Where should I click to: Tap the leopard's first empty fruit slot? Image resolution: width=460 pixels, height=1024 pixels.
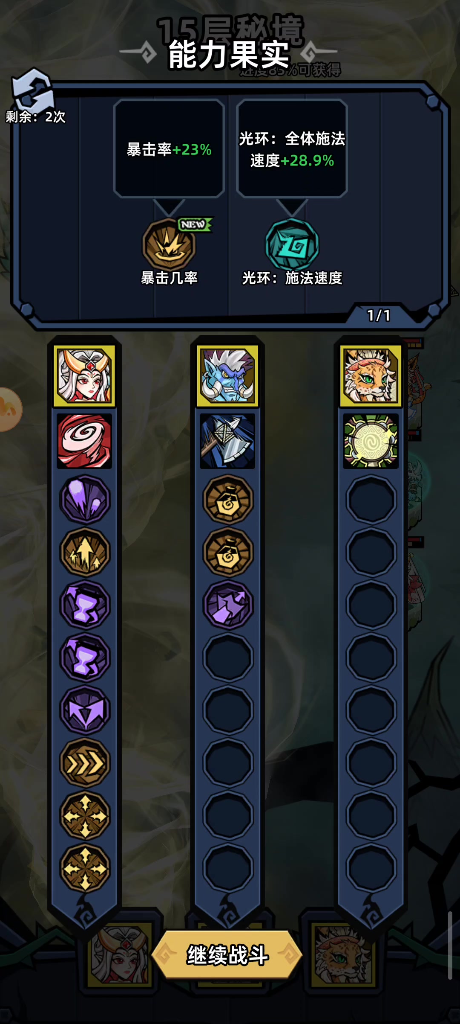tap(371, 500)
